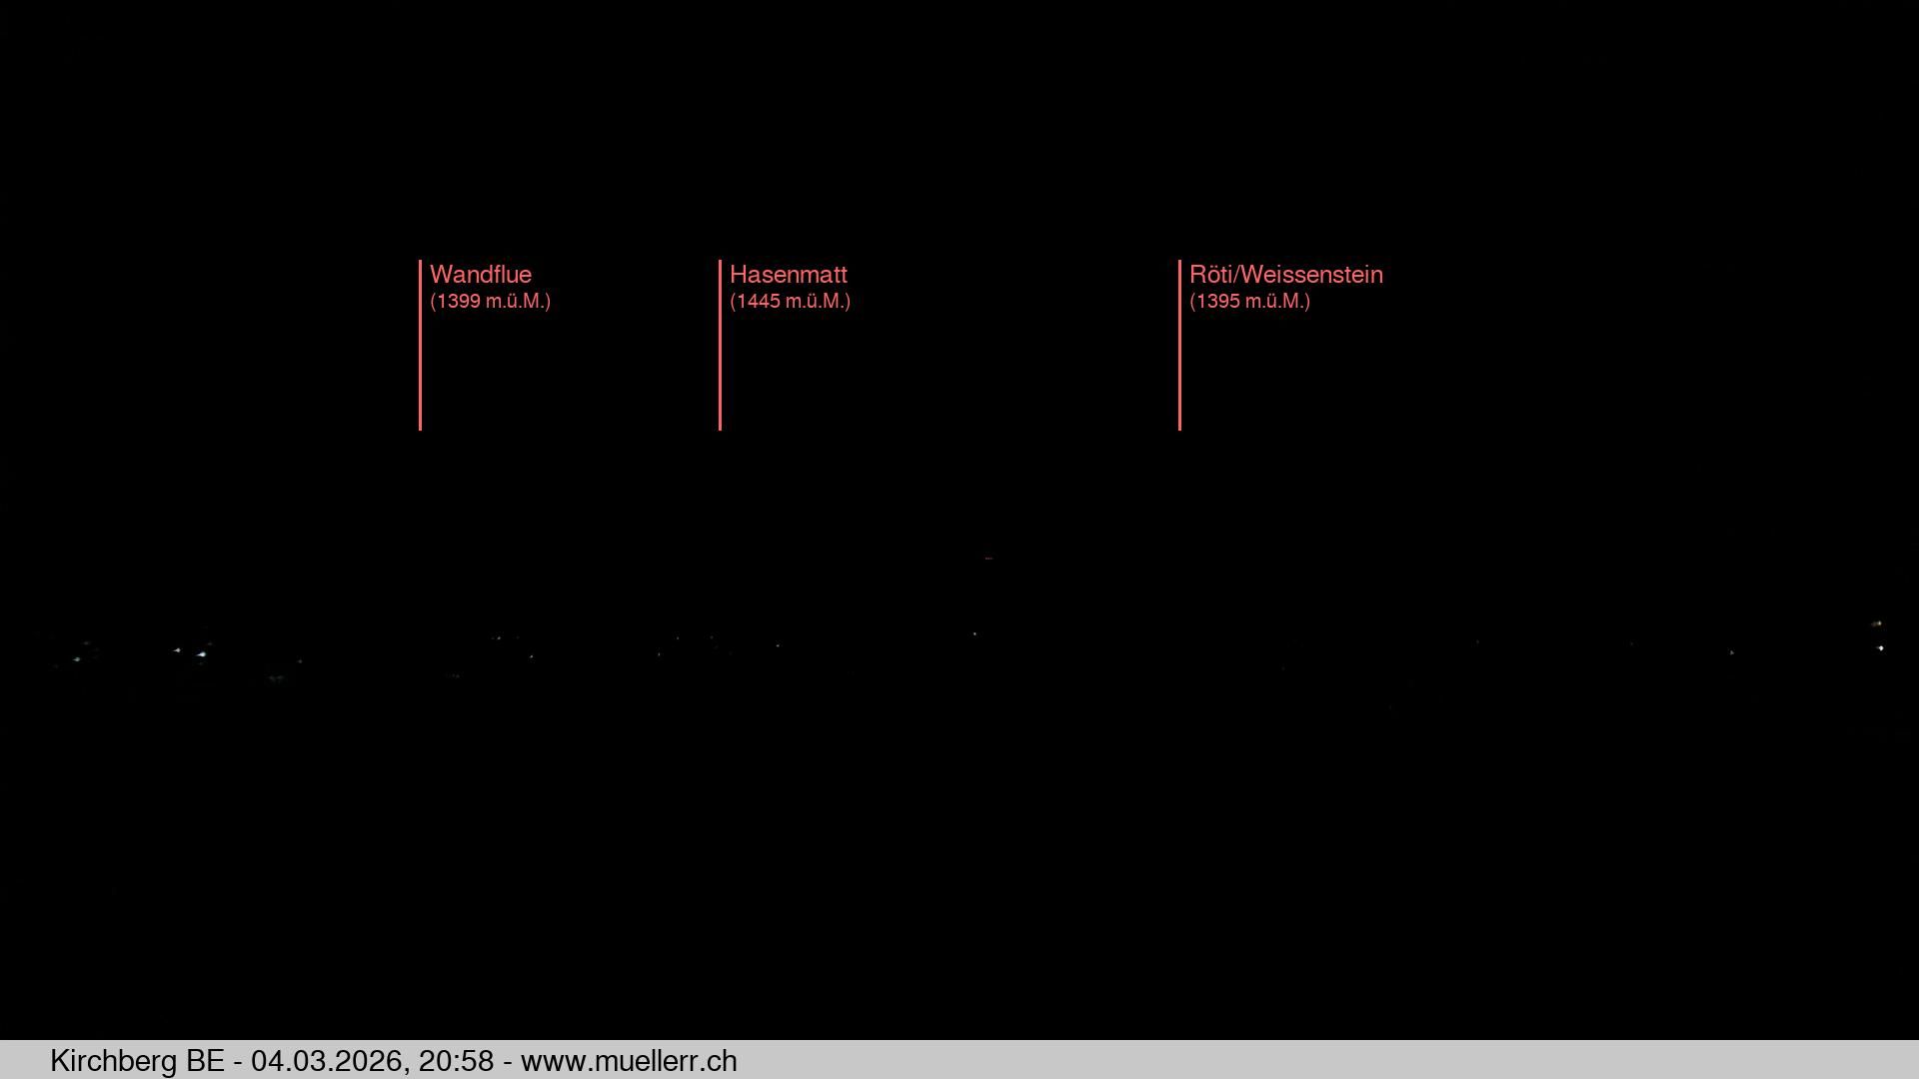Click the 1399 m.ü.M. elevation text
The width and height of the screenshot is (1919, 1079).
tap(490, 301)
